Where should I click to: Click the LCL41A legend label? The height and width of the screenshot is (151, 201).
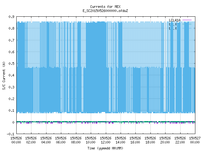175,20
